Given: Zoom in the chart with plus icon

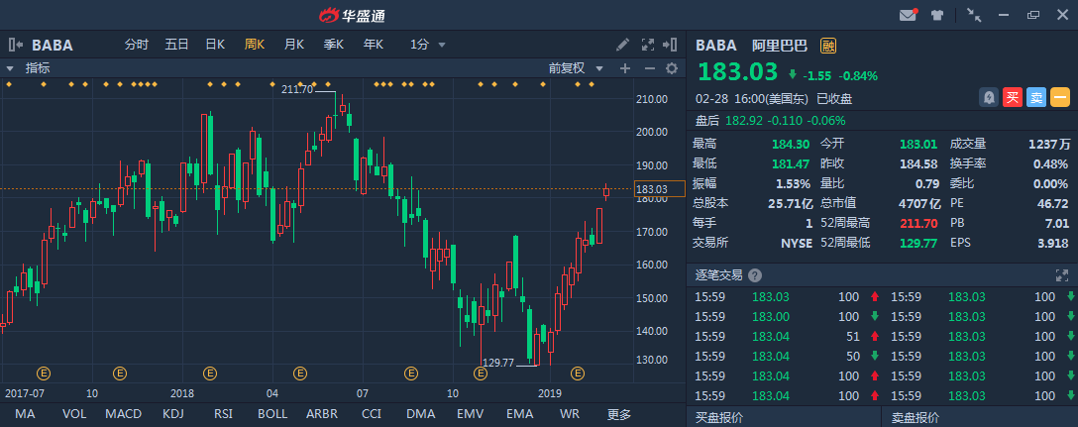Looking at the screenshot, I should 624,68.
